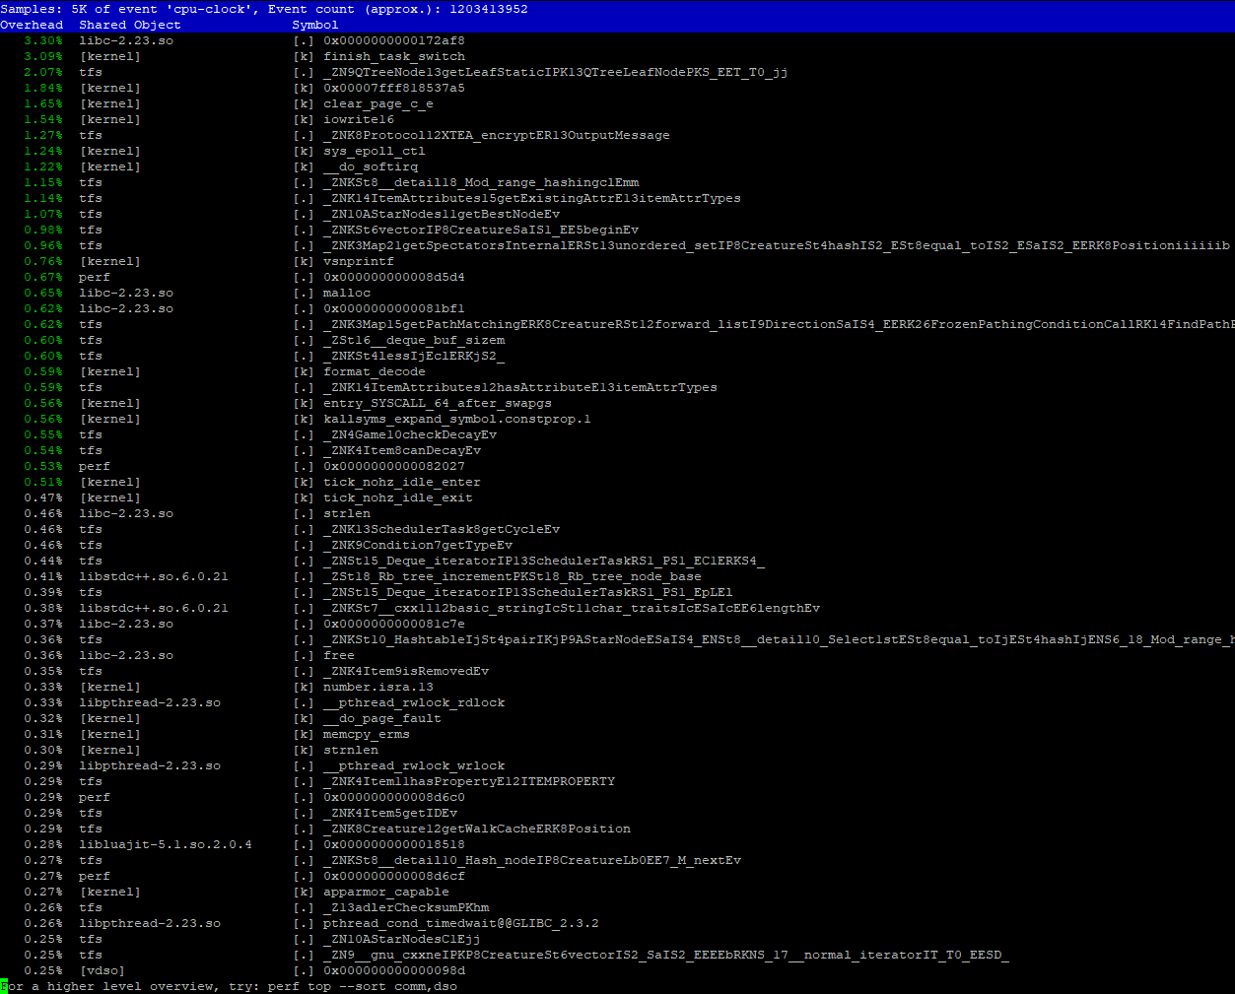This screenshot has width=1235, height=994.
Task: Select _ZSt16__deque_buf_sizem symbol
Action: (x=414, y=340)
